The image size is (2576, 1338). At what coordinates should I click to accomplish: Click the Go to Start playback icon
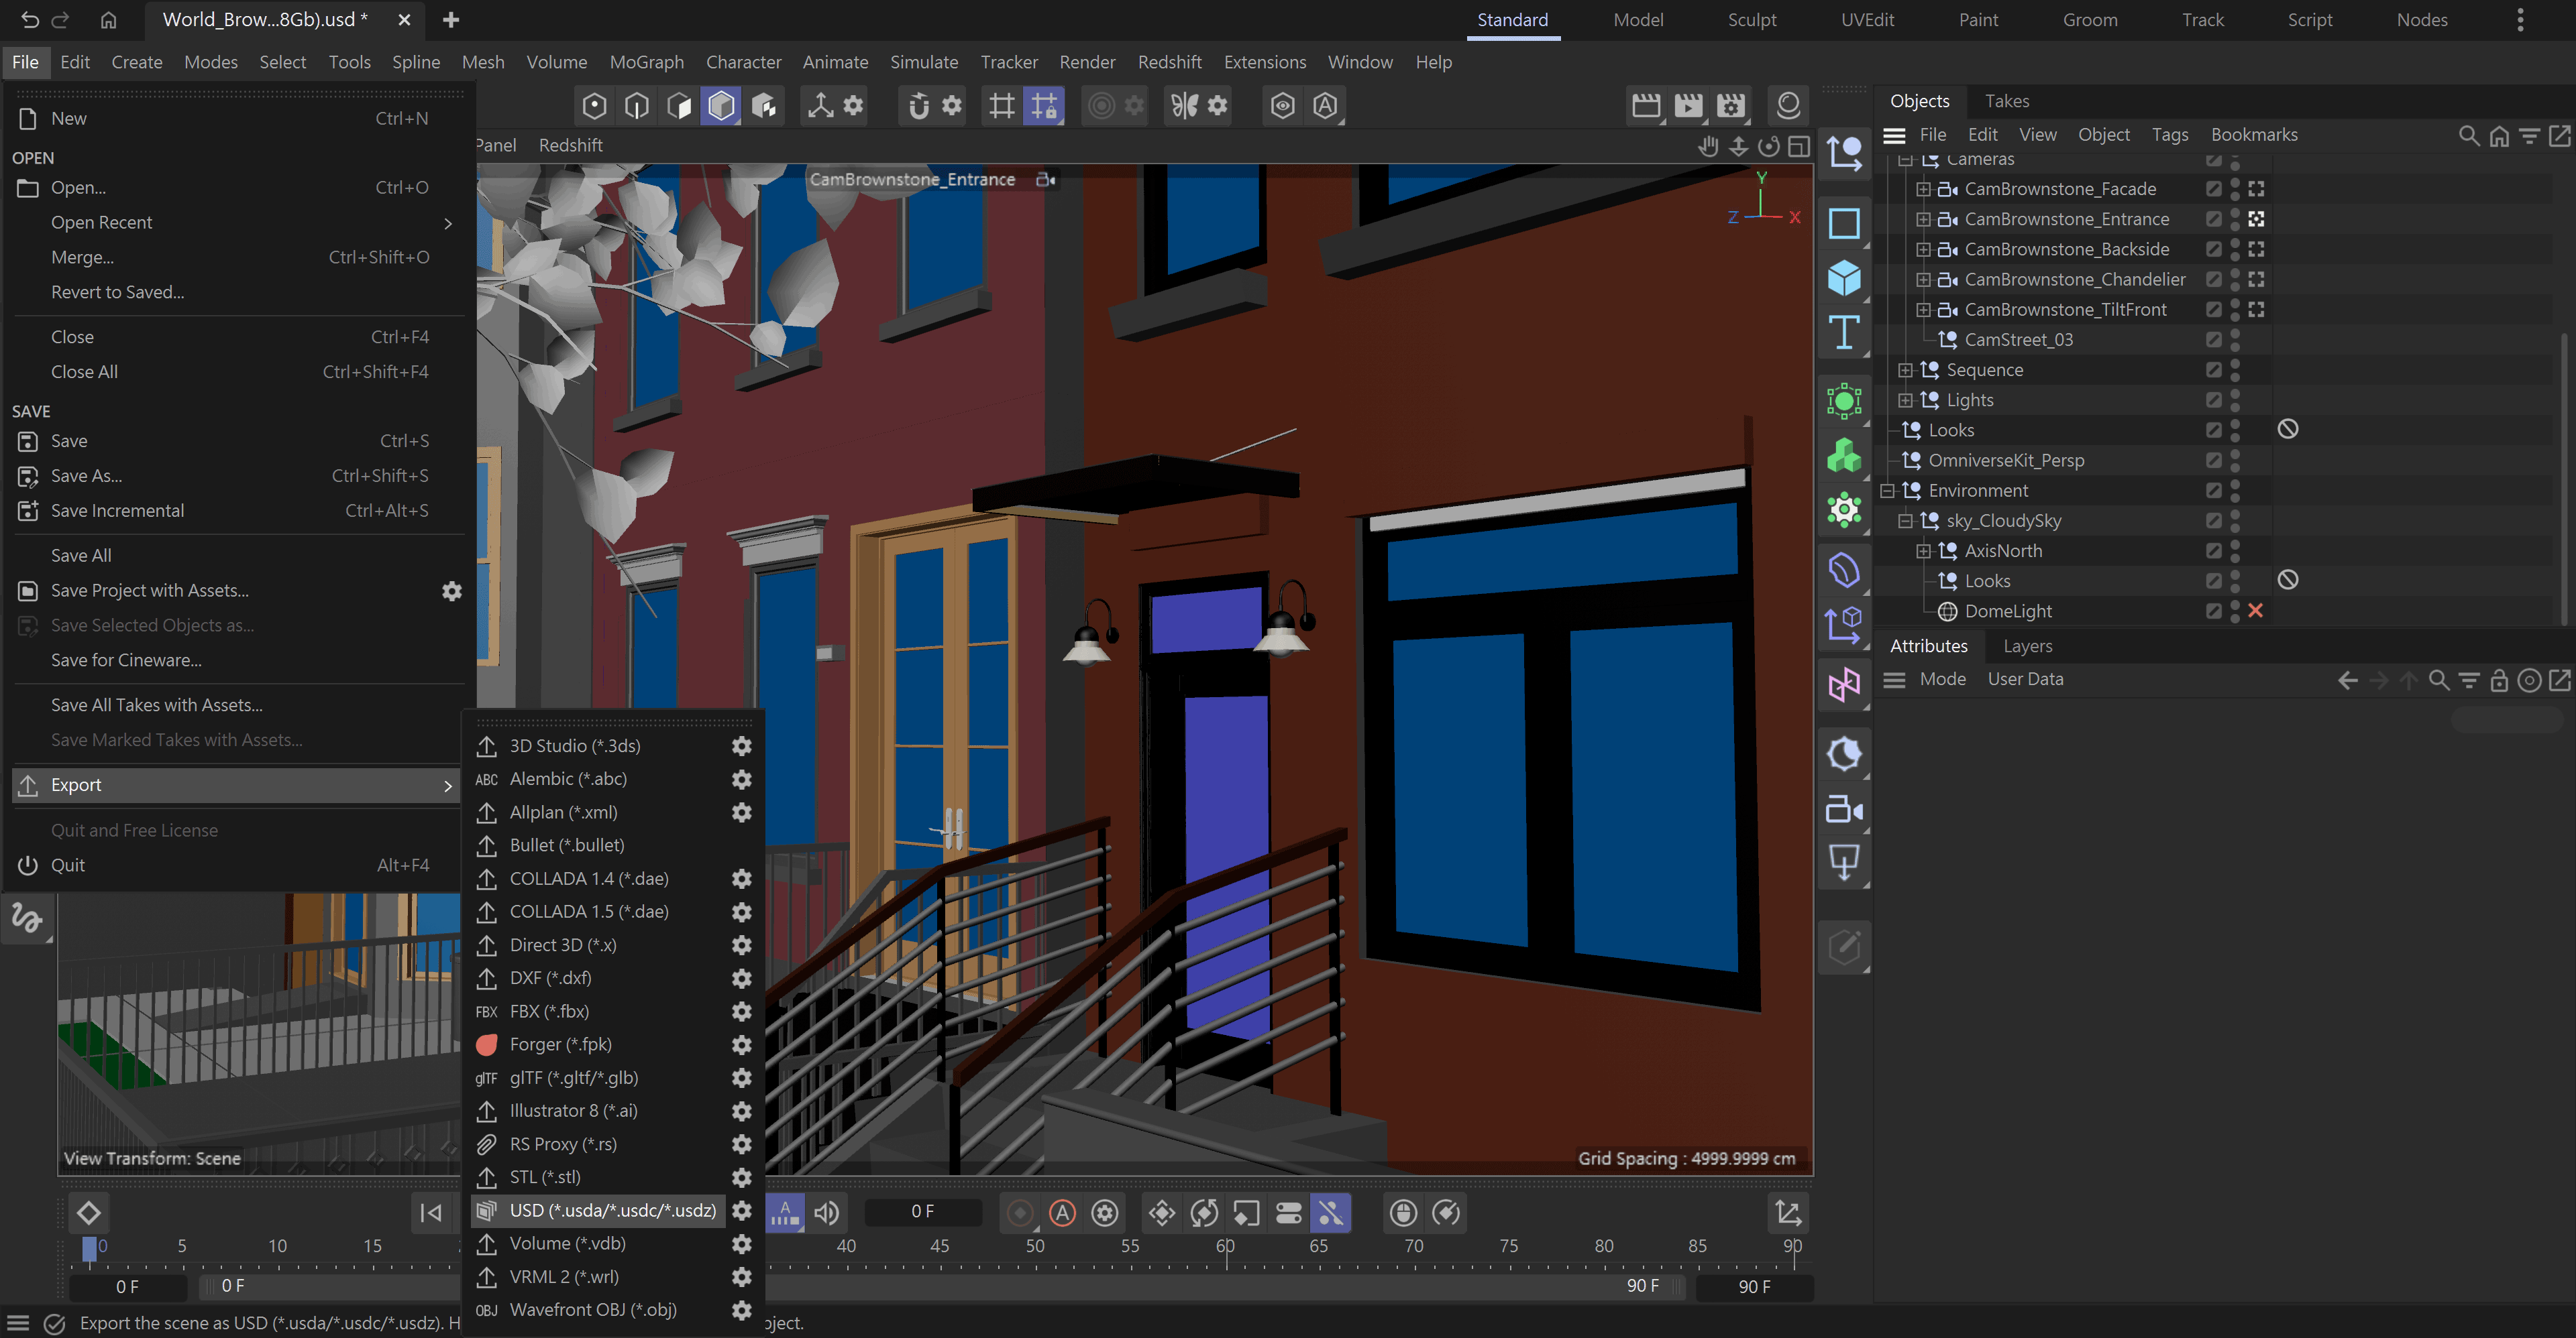pos(431,1212)
